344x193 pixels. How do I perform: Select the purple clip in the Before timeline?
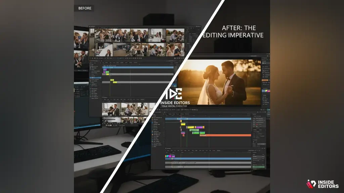click(x=105, y=70)
